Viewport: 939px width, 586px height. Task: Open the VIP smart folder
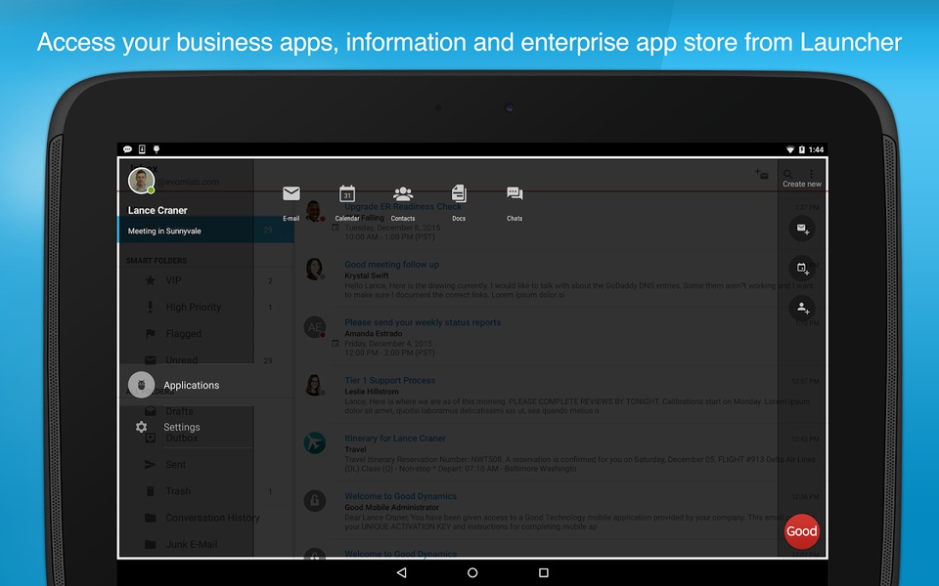(x=206, y=280)
